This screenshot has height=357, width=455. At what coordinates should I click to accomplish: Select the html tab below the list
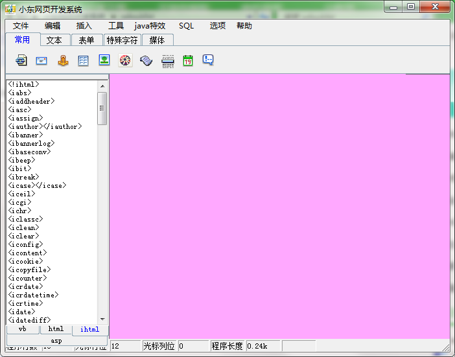click(56, 329)
